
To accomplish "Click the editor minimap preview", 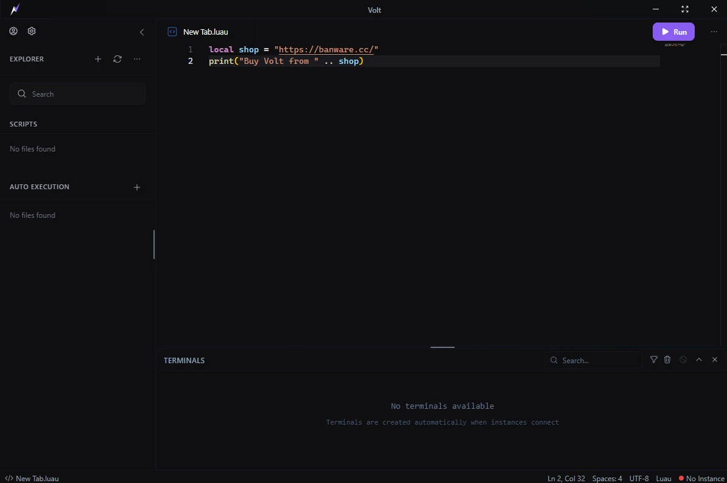I will (675, 45).
